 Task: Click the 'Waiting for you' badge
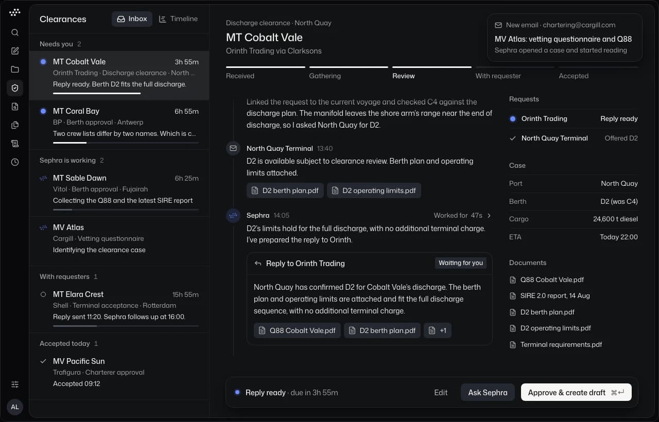pyautogui.click(x=461, y=263)
